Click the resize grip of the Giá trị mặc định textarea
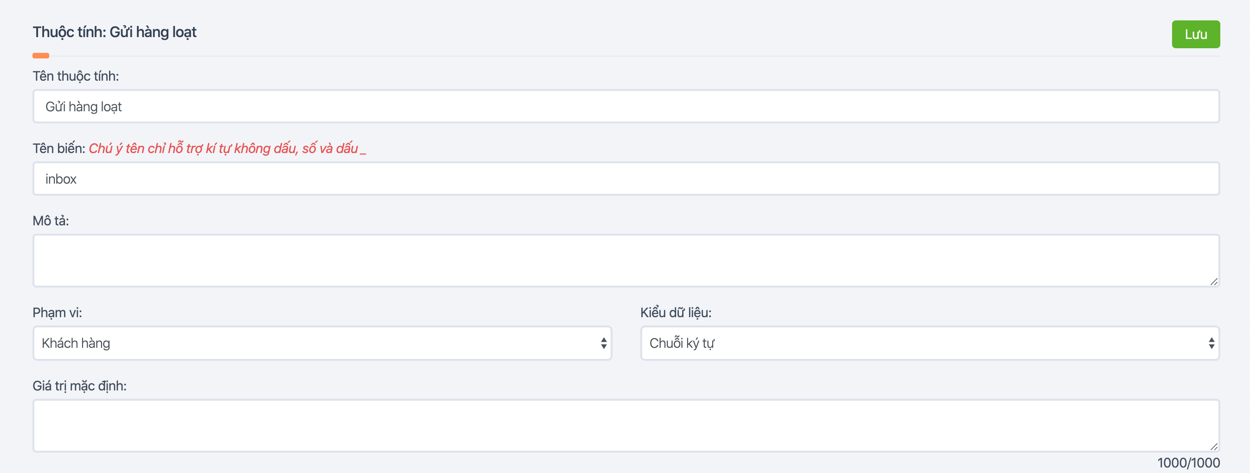Viewport: 1250px width, 473px height. 1214,446
